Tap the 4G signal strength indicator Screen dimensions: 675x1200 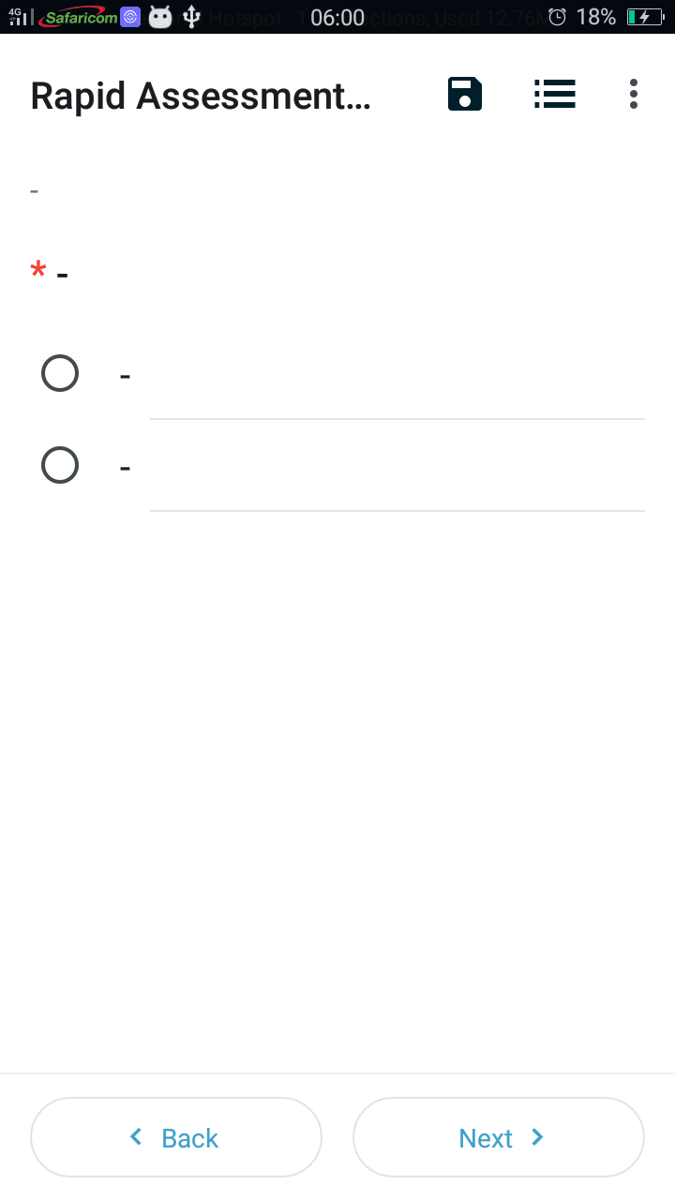point(19,17)
